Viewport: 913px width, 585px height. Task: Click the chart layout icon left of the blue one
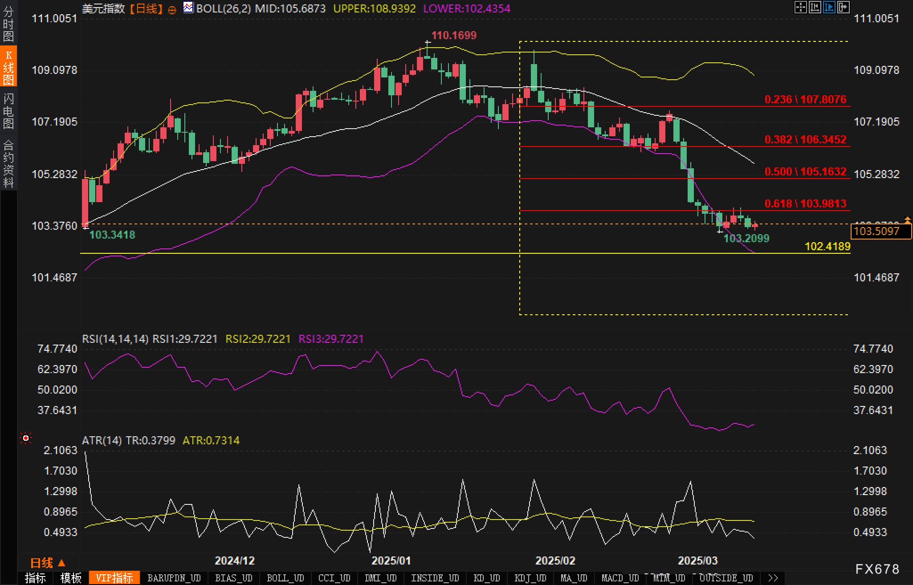[x=815, y=7]
